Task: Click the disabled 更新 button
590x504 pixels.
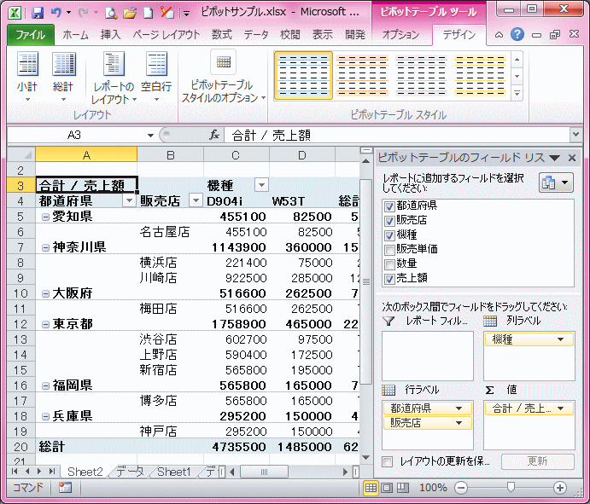Action: click(538, 461)
